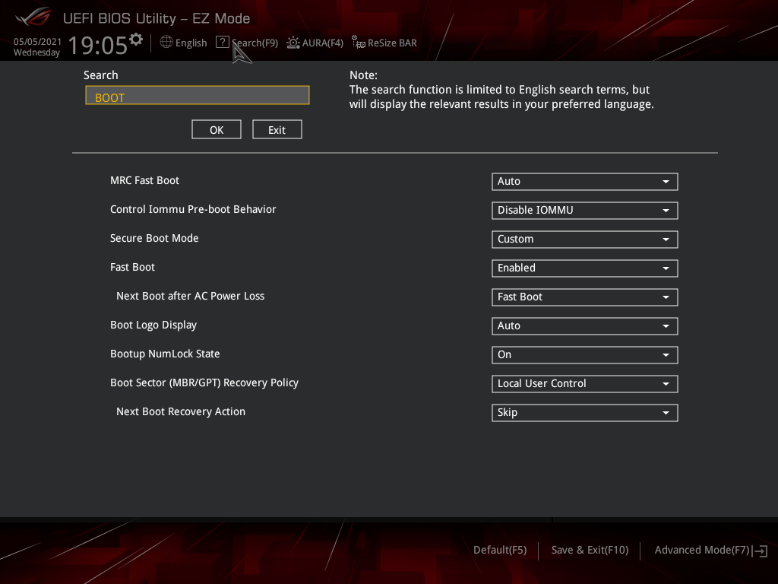The image size is (778, 584).
Task: Click the ROG logo icon
Action: pos(33,17)
